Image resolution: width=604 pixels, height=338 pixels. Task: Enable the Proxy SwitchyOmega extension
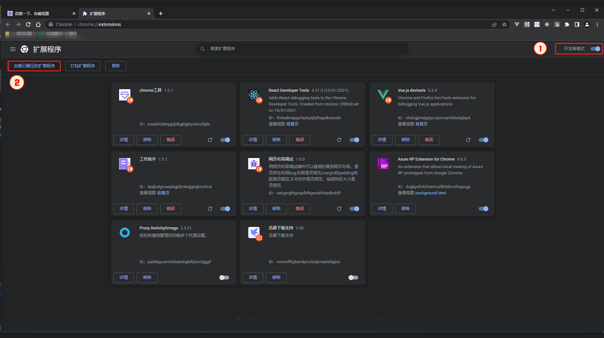click(224, 278)
